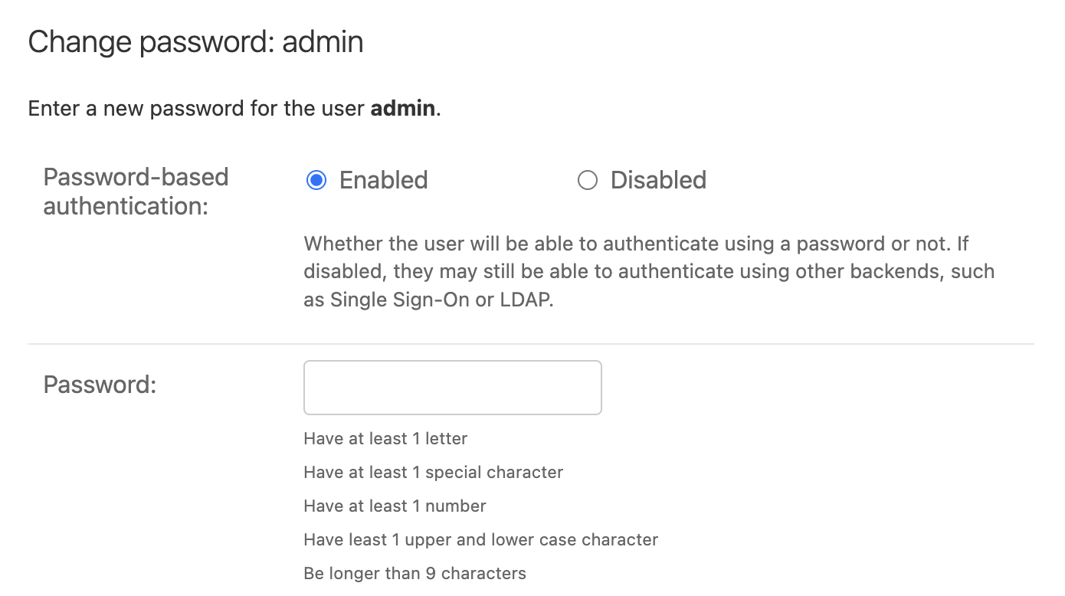Click the "Have at least 1 special character" rule
The image size is (1065, 596).
[433, 472]
